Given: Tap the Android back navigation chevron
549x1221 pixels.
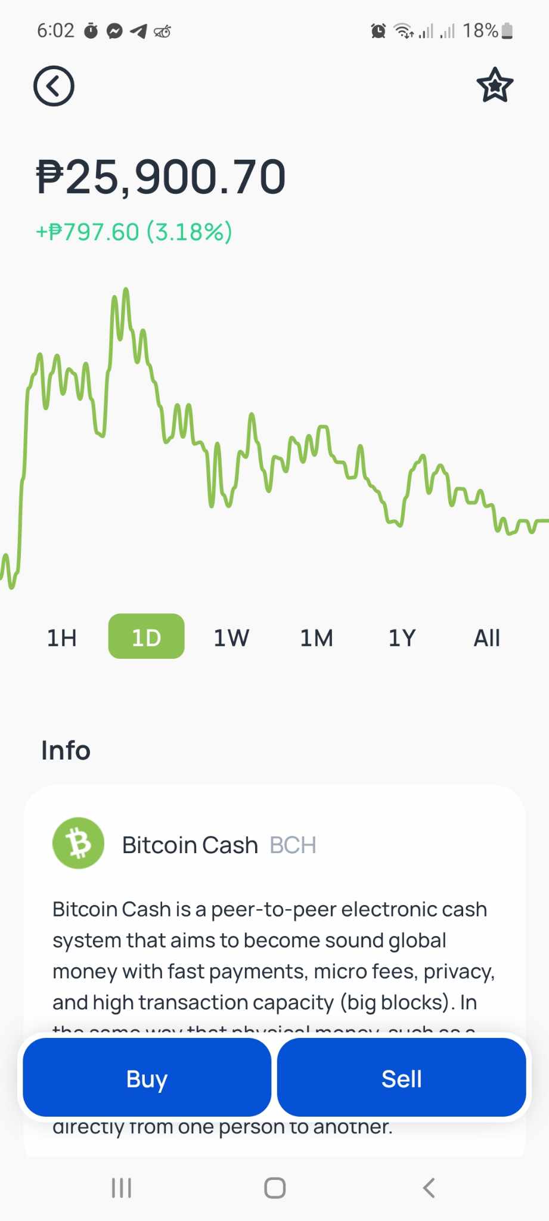Looking at the screenshot, I should 429,1188.
